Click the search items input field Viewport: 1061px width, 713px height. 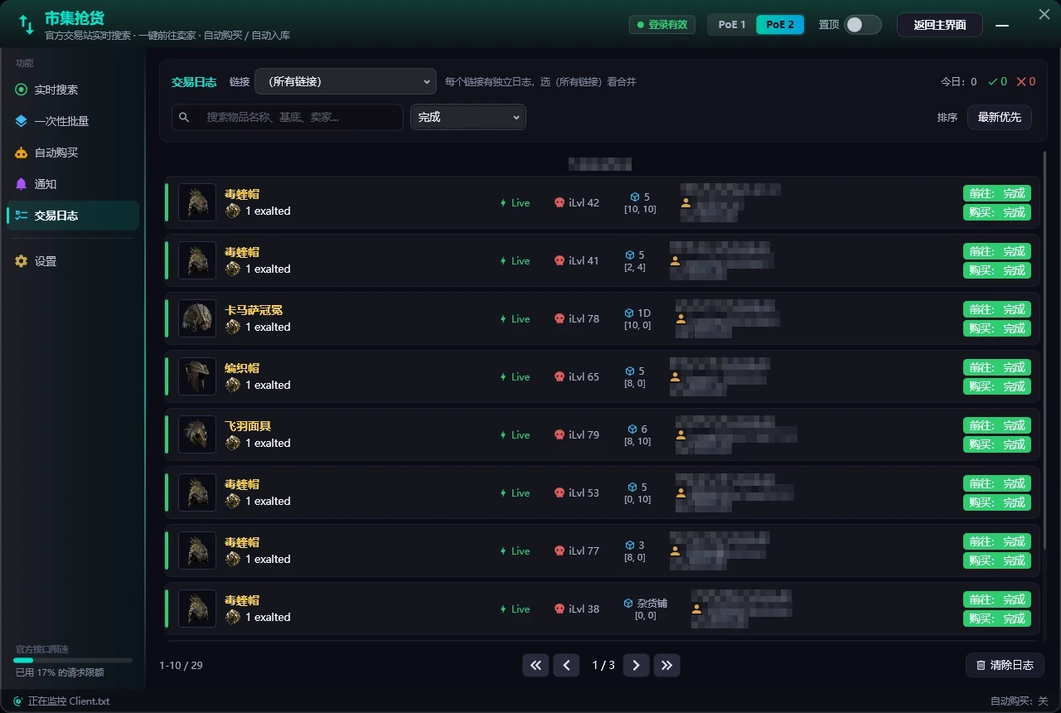(x=288, y=117)
